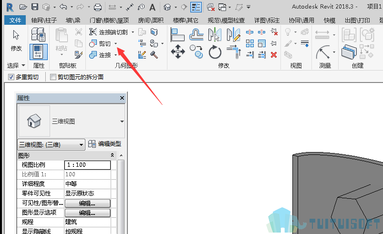Image resolution: width=383 pixels, height=234 pixels.
Task: Click the Align tool icon
Action: click(177, 34)
